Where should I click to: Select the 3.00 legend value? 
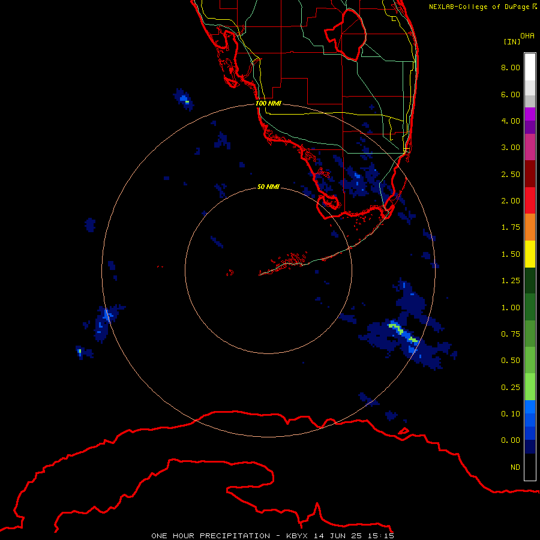(511, 148)
